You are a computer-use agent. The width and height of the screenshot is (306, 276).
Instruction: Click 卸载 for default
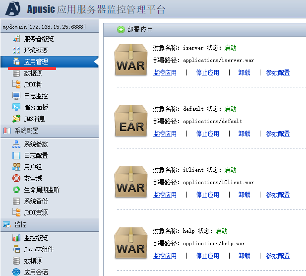coord(244,134)
